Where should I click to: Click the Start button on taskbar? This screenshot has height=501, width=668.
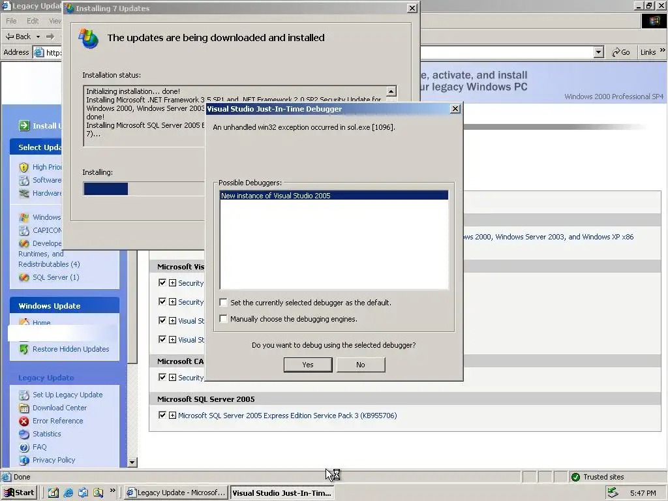pos(19,493)
